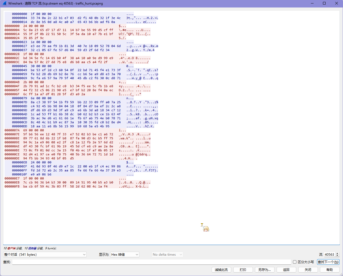Viewport: 343px width, 276px height.
Task: Open the No delta times dropdown
Action: 167,255
